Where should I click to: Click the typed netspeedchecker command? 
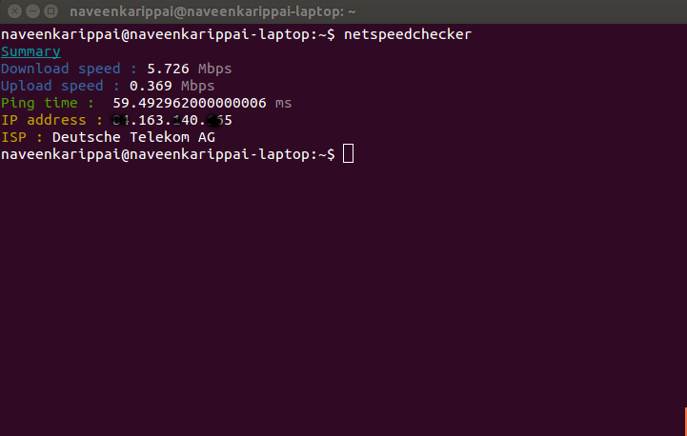[x=408, y=34]
